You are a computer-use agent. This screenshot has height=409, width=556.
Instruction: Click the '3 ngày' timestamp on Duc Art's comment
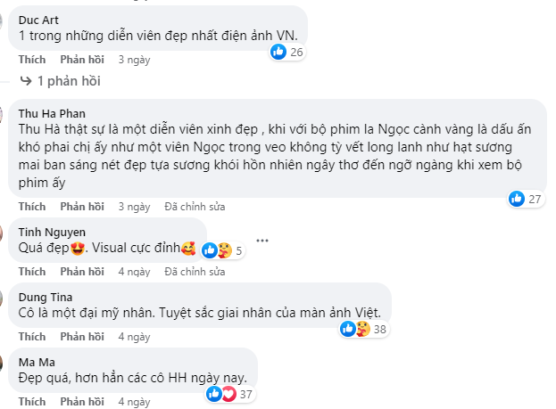point(134,60)
